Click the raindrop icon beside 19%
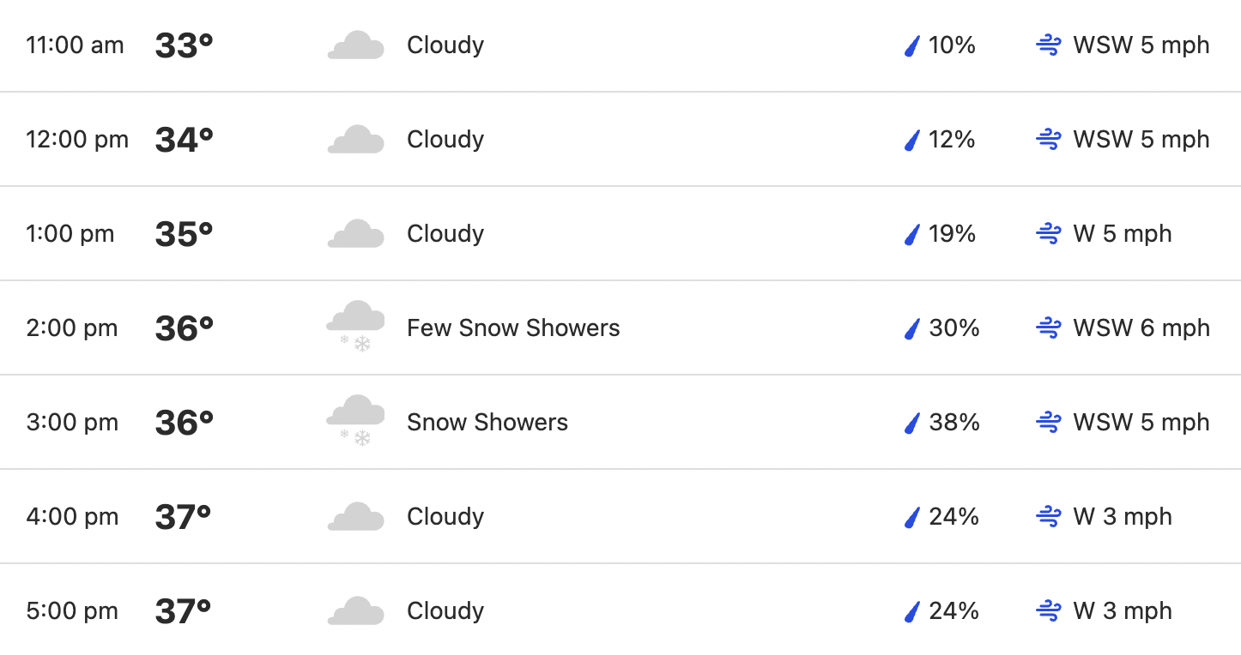The height and width of the screenshot is (655, 1241). (x=912, y=234)
